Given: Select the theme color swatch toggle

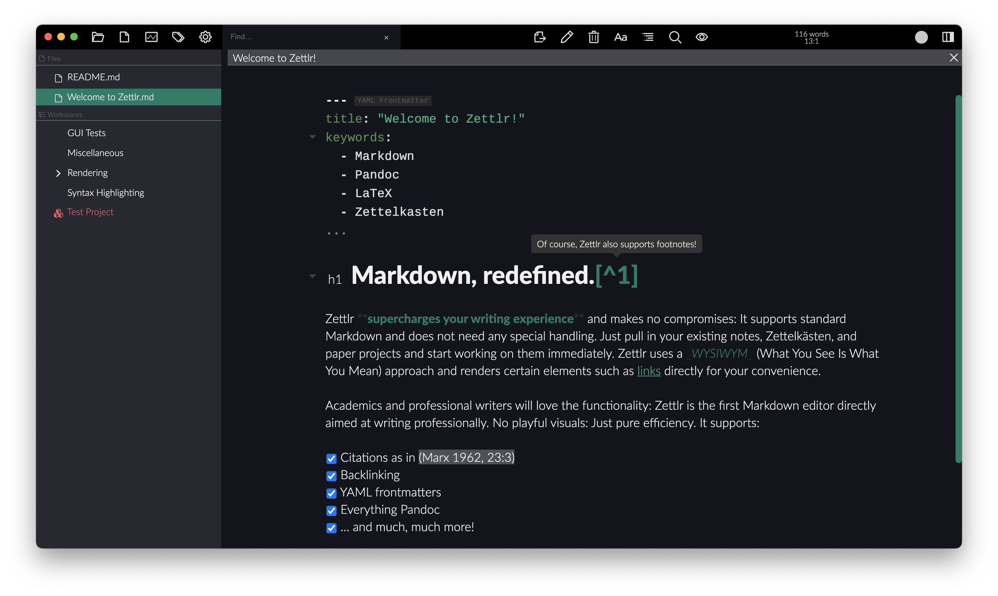Looking at the screenshot, I should (921, 37).
